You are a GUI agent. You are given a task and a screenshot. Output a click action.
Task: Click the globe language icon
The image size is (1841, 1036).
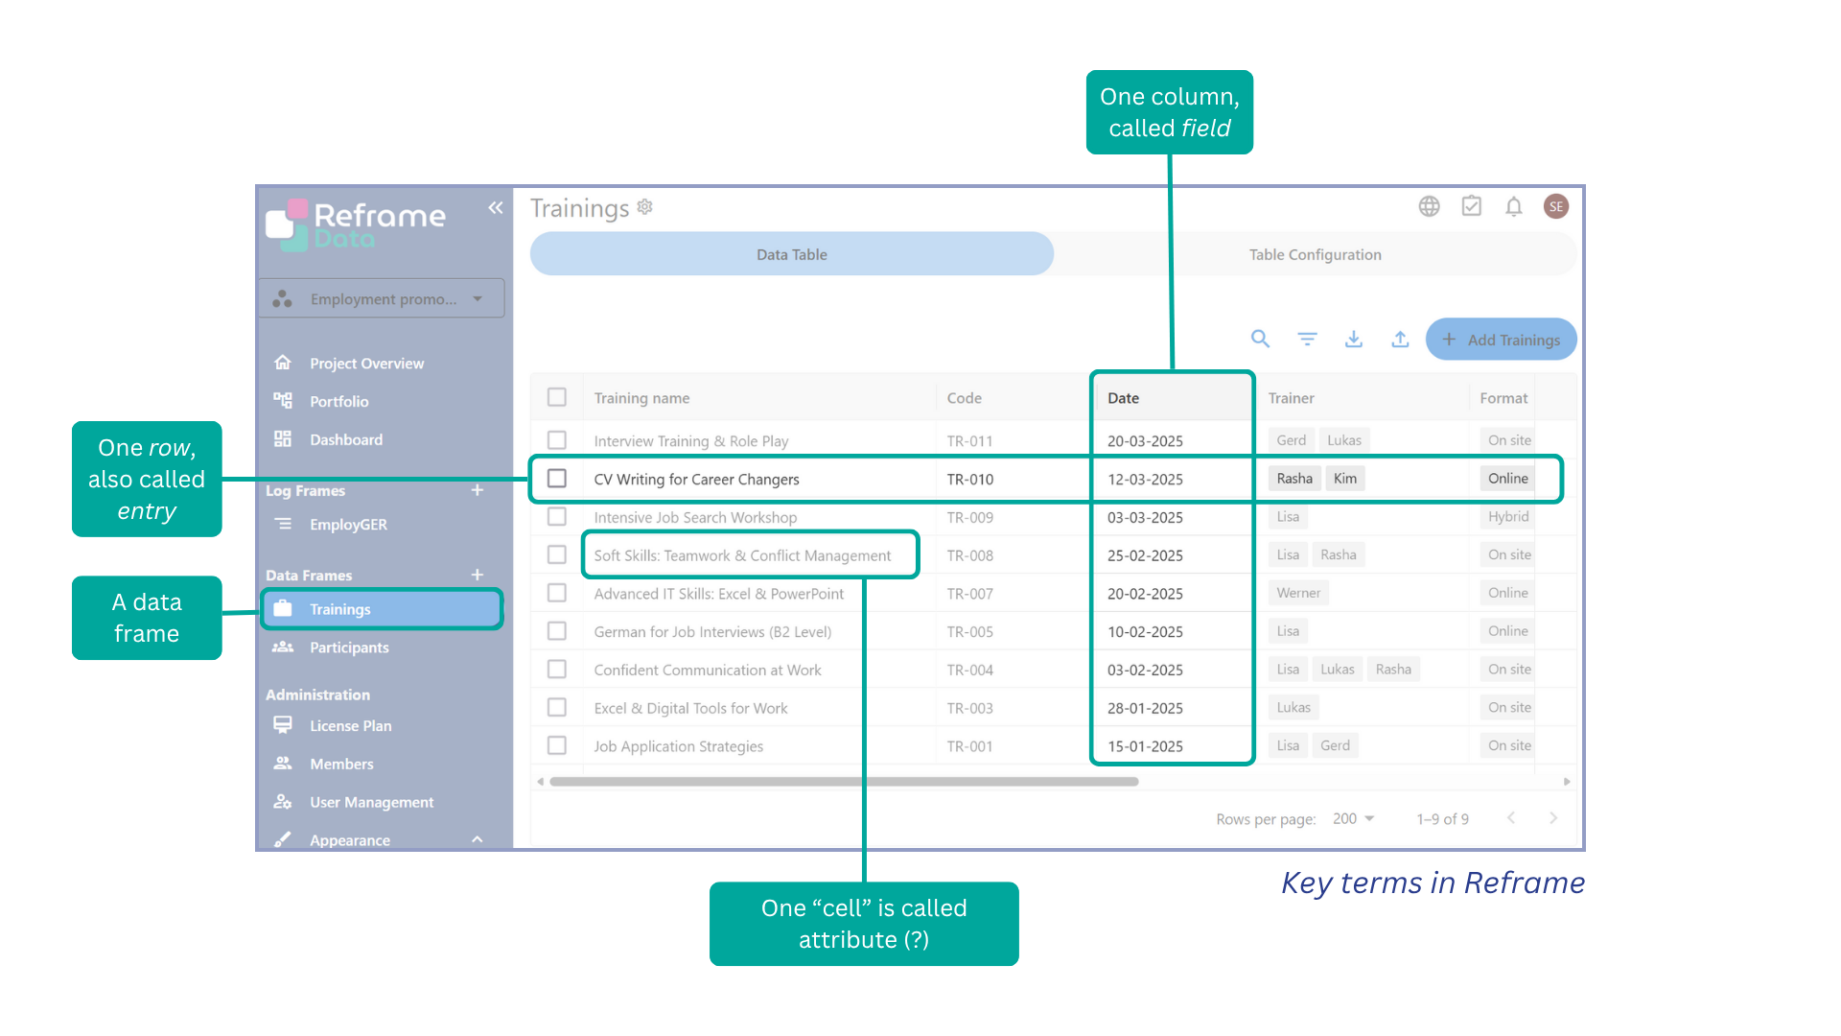coord(1429,206)
